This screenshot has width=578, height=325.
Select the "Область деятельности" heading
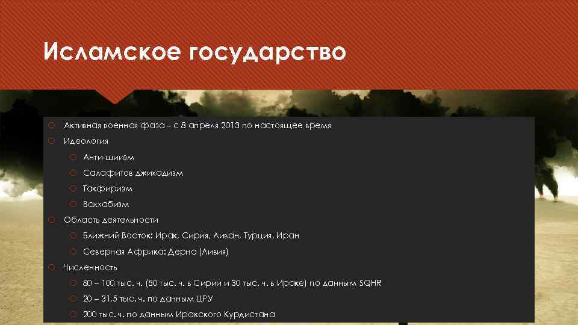(111, 220)
